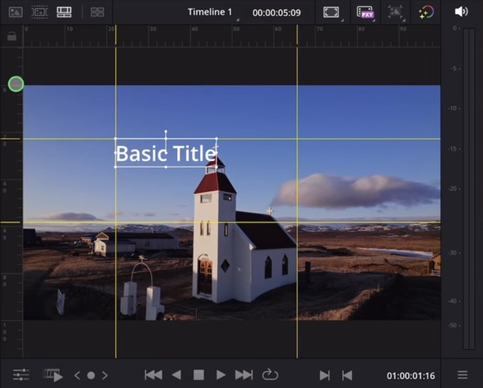Click the fast review play button
Viewport: 483px width, 388px height.
click(53, 375)
